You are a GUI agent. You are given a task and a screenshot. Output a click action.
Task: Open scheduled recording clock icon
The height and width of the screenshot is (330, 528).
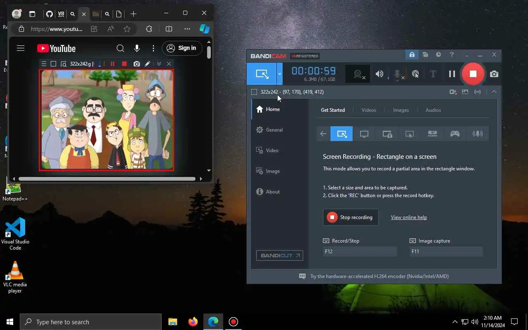click(438, 55)
